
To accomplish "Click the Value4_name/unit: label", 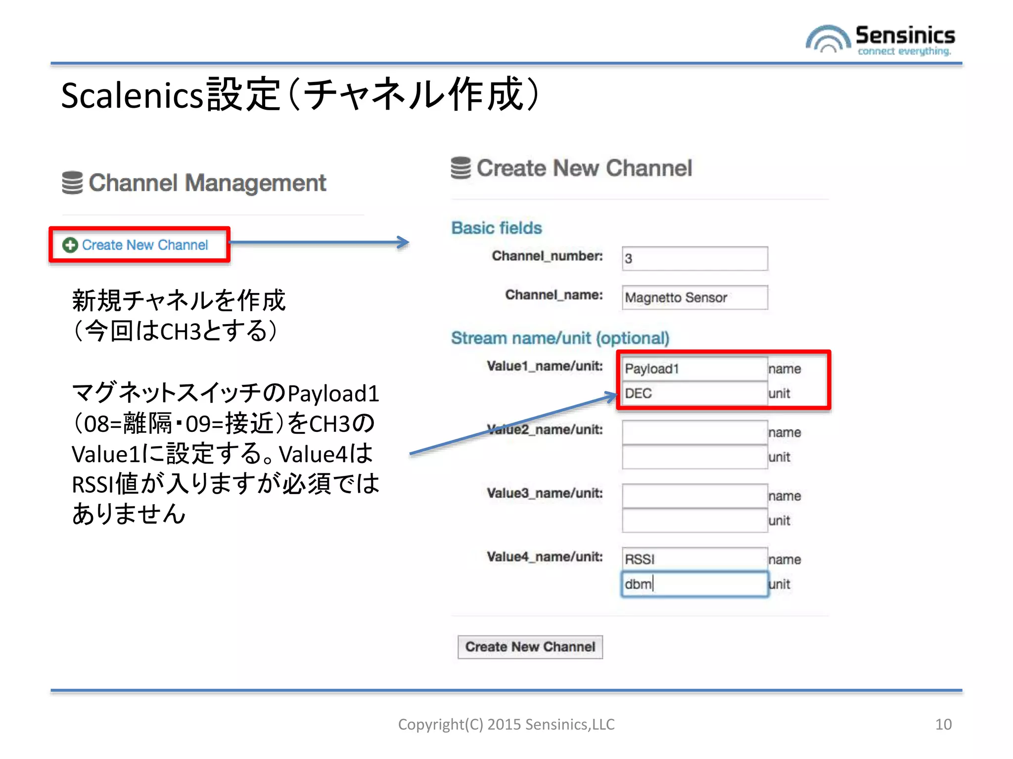I will (545, 557).
